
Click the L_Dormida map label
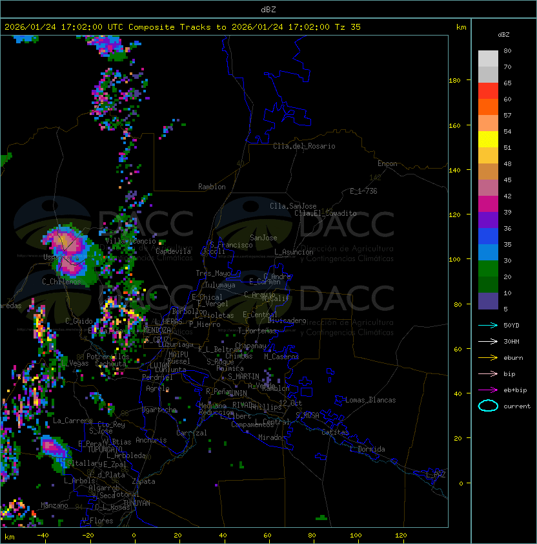point(367,449)
